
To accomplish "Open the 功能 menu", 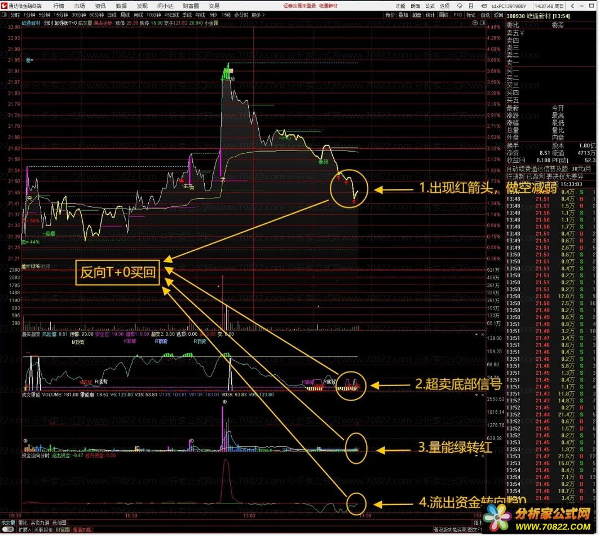I will [x=400, y=6].
